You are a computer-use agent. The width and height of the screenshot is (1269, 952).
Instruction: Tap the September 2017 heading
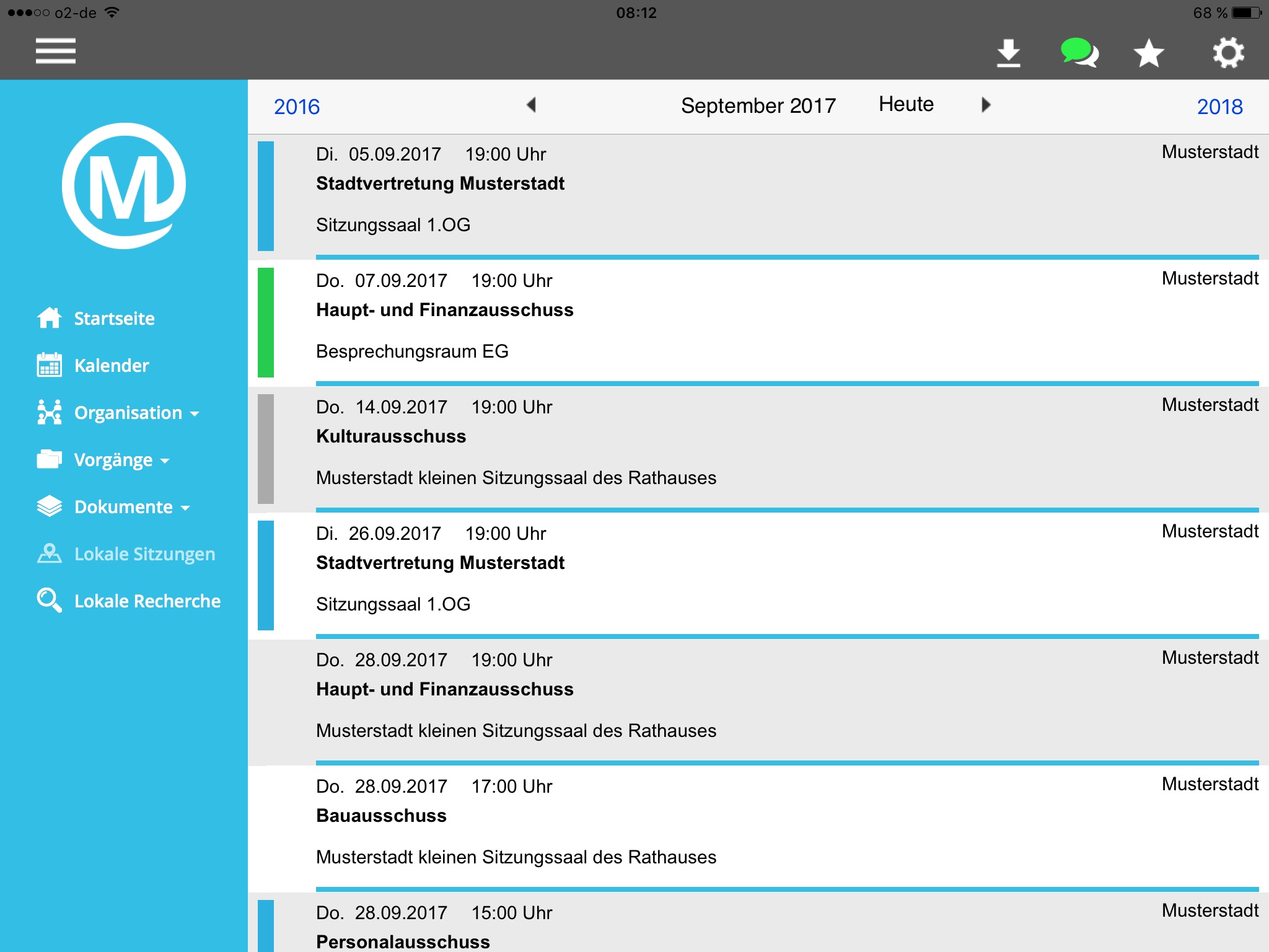coord(758,105)
